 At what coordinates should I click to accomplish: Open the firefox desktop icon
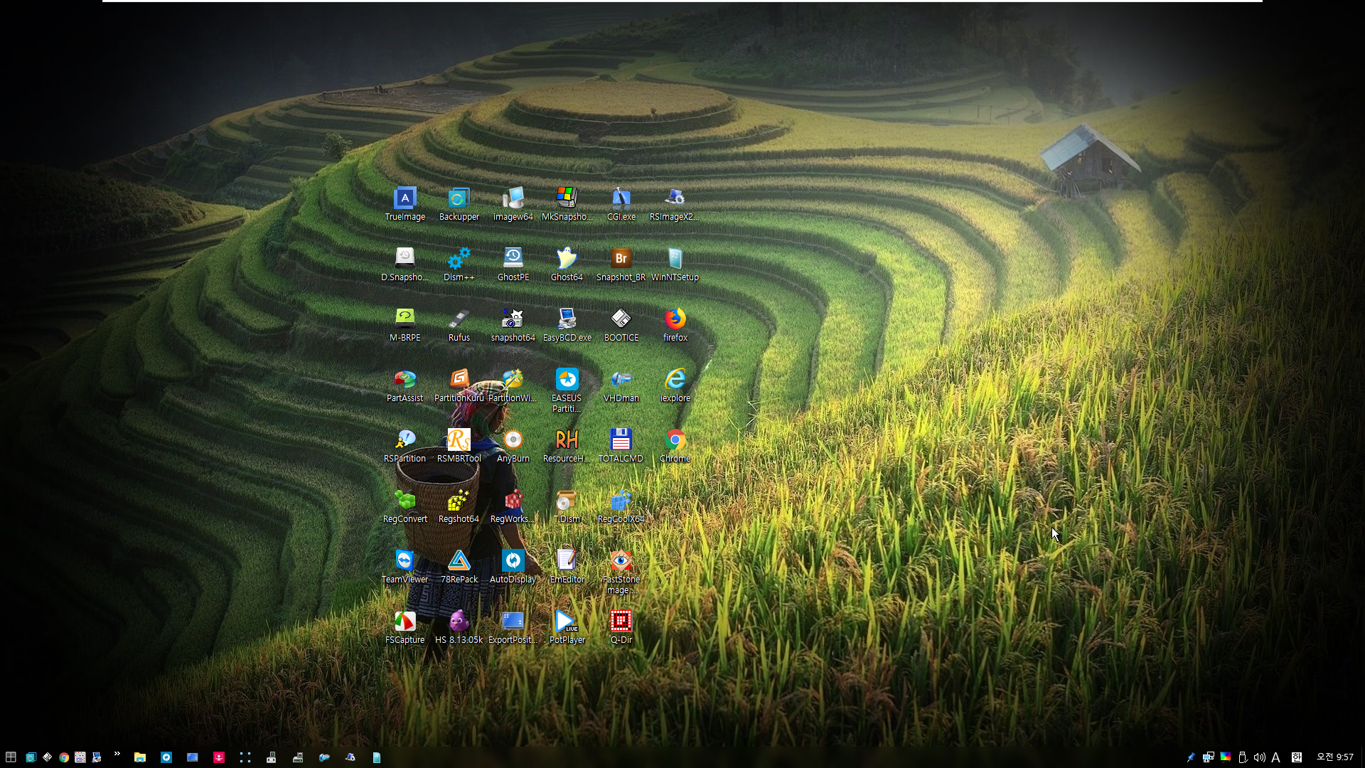[675, 325]
